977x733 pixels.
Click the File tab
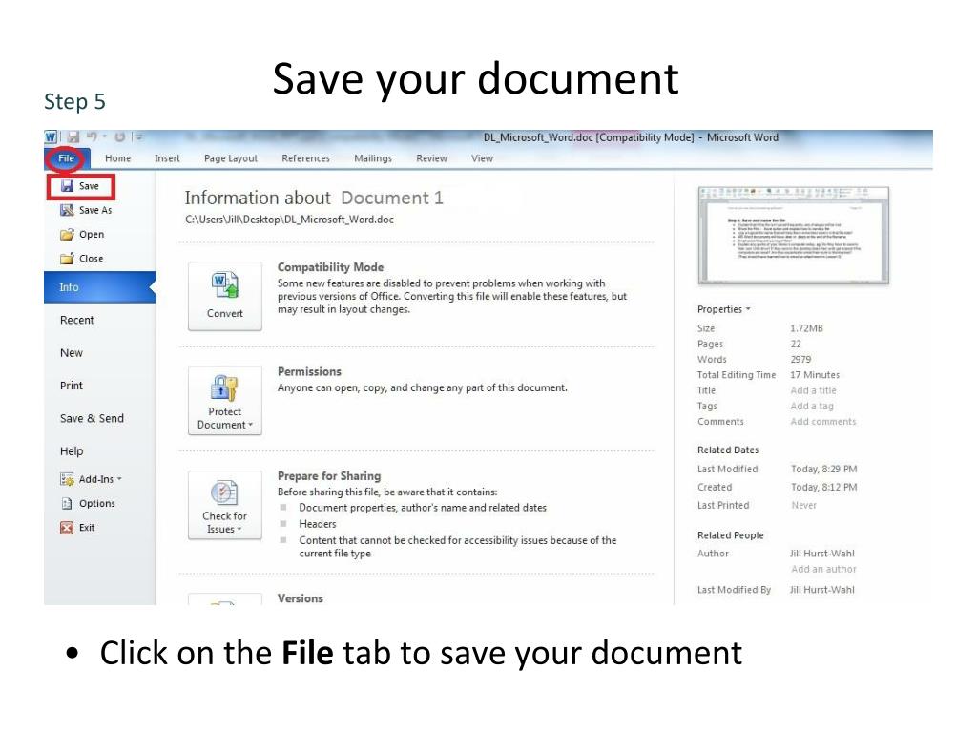pos(66,158)
